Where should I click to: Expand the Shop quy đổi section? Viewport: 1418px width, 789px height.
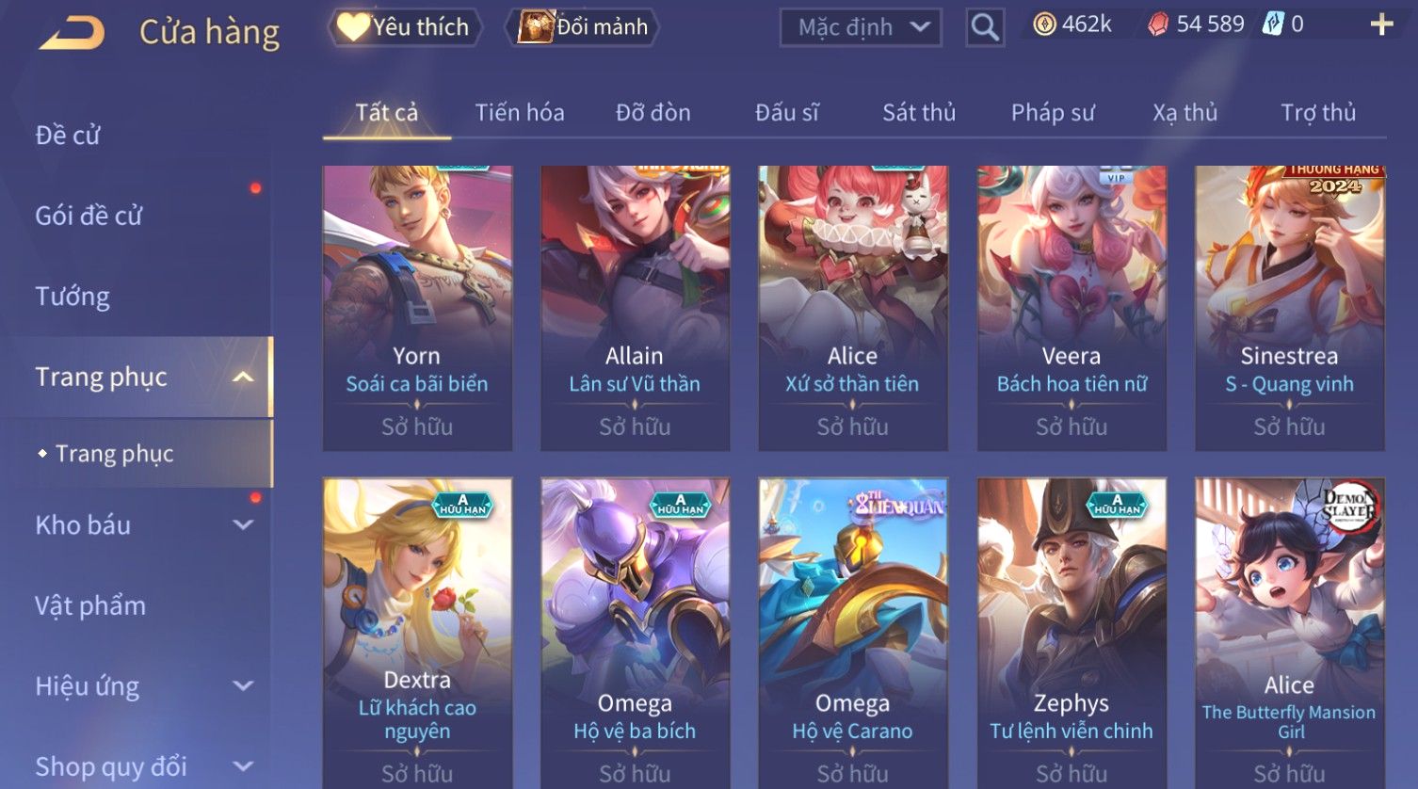[243, 766]
